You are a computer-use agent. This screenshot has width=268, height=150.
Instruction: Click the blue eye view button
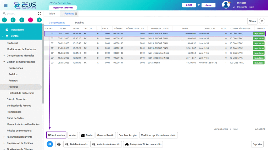(50, 144)
